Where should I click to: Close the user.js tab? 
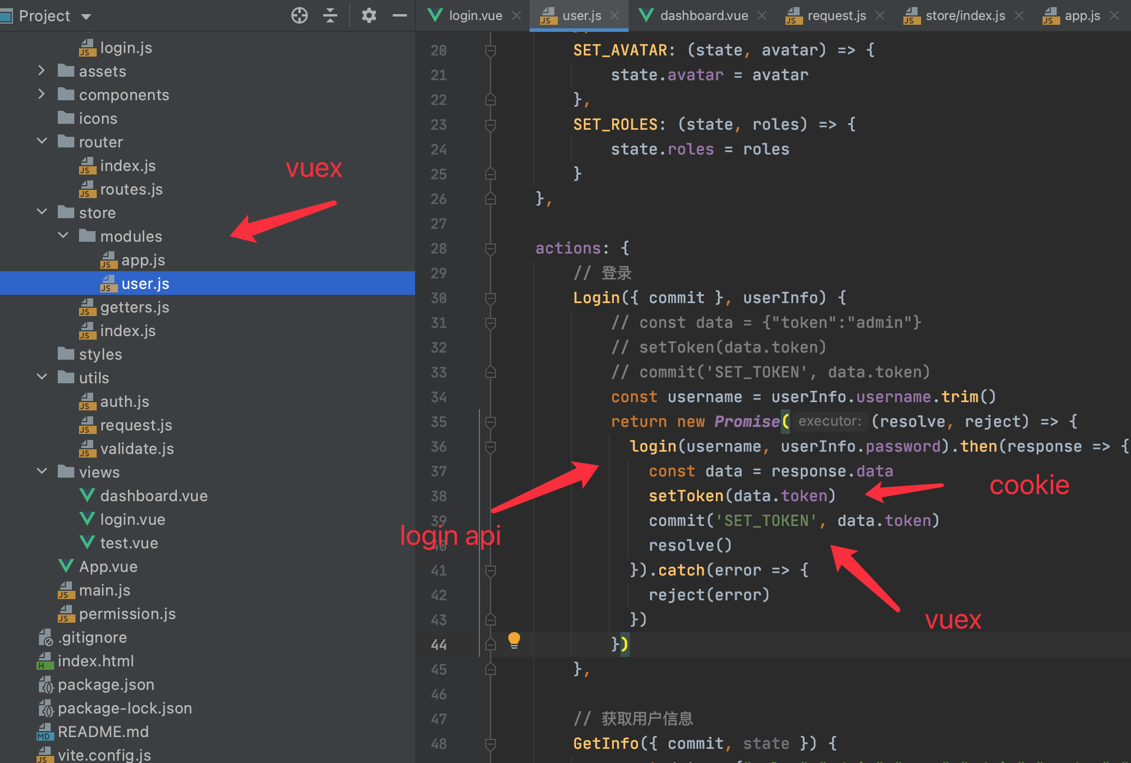pyautogui.click(x=614, y=15)
